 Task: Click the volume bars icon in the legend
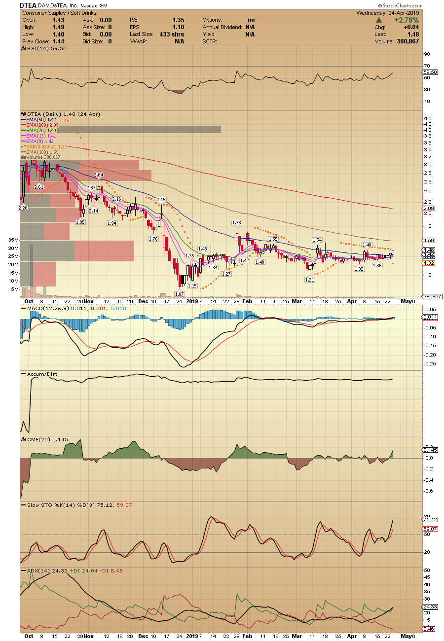[x=23, y=157]
